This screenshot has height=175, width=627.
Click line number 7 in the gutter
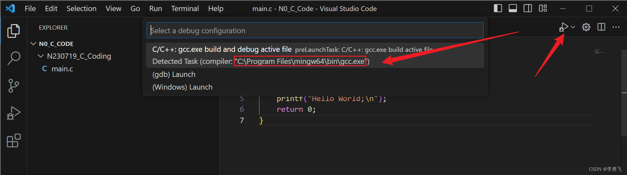(242, 120)
